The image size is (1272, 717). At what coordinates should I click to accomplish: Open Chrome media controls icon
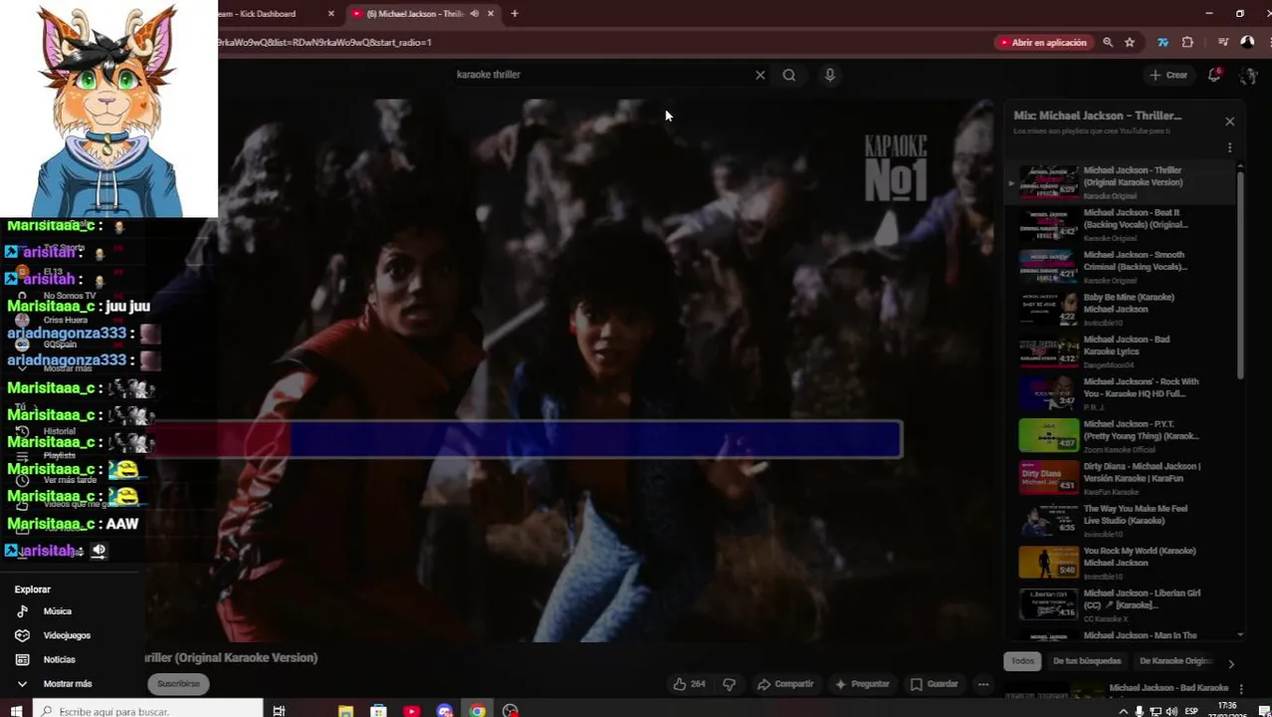1223,43
